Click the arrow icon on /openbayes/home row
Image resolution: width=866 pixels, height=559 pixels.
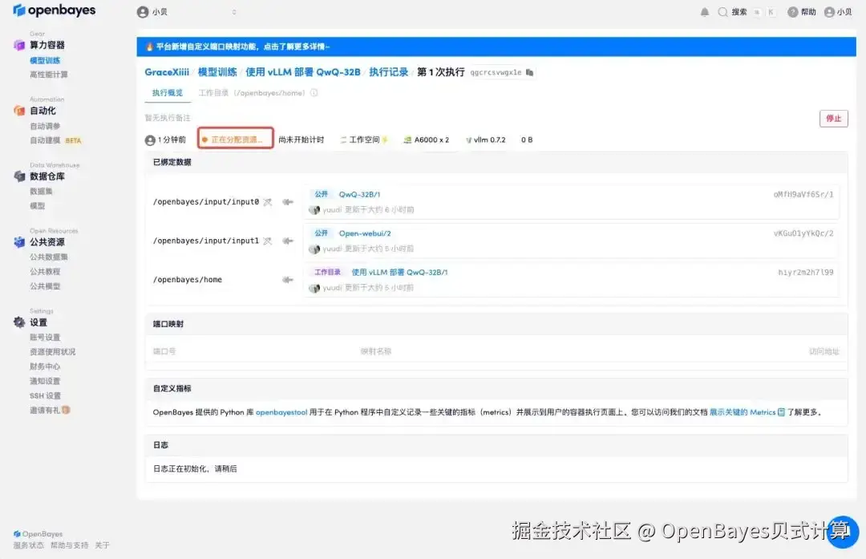(x=288, y=280)
